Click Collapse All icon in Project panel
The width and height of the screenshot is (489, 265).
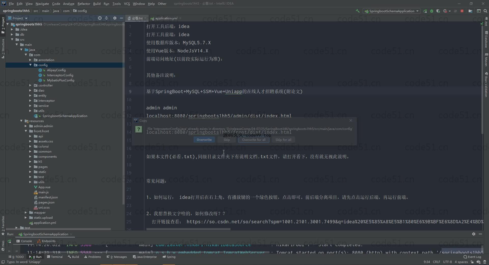[x=106, y=18]
